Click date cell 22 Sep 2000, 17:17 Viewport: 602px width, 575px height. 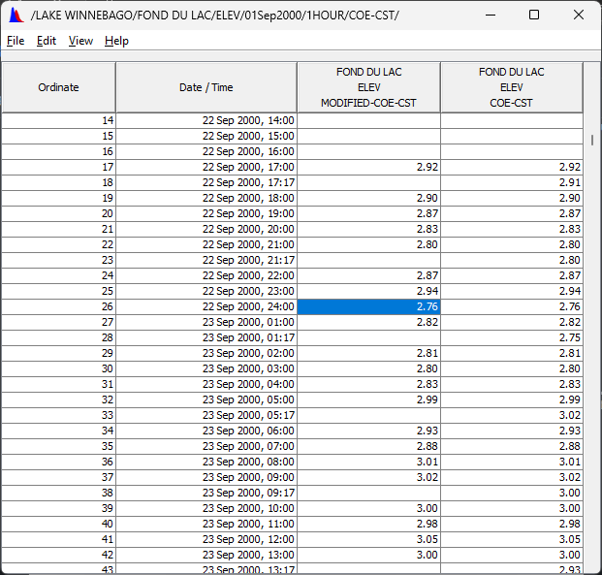click(206, 182)
